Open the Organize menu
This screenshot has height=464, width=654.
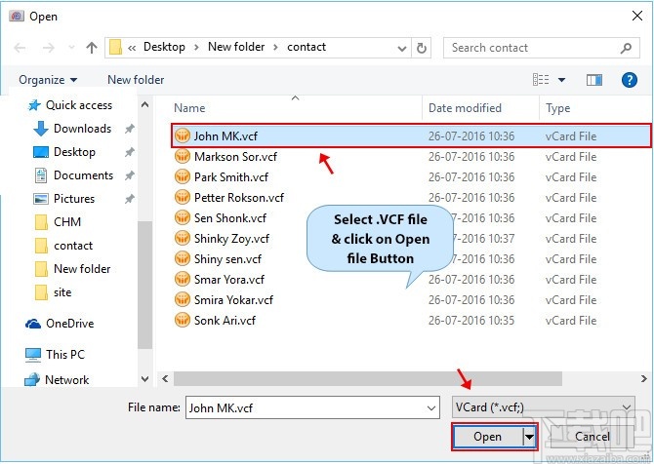(48, 80)
